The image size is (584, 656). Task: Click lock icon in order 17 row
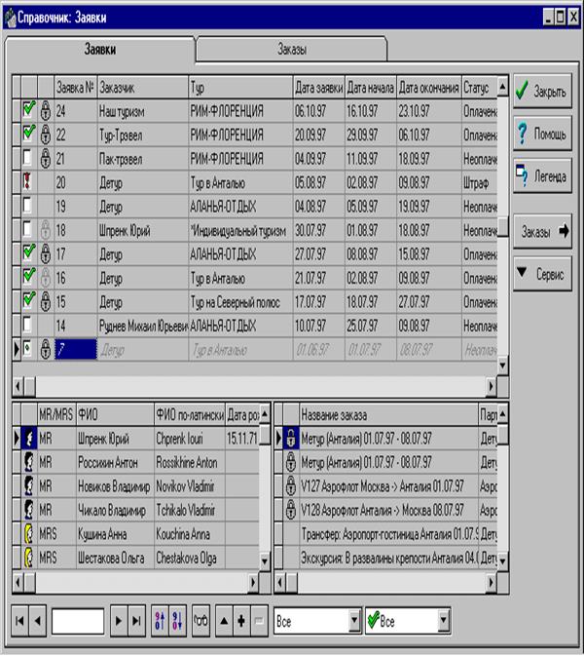pyautogui.click(x=45, y=252)
